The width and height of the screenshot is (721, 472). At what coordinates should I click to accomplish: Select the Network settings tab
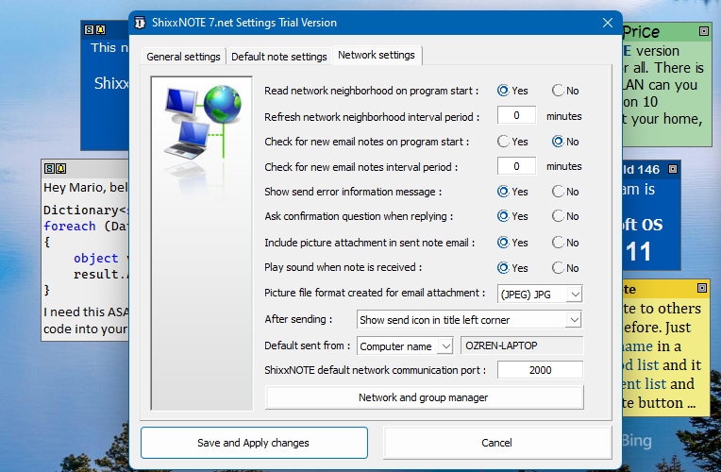pyautogui.click(x=377, y=55)
